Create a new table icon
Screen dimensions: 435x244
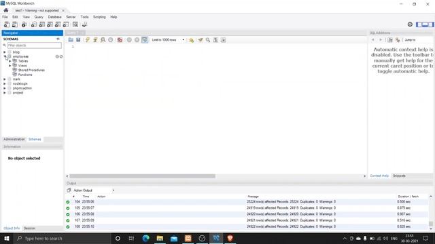click(x=42, y=24)
